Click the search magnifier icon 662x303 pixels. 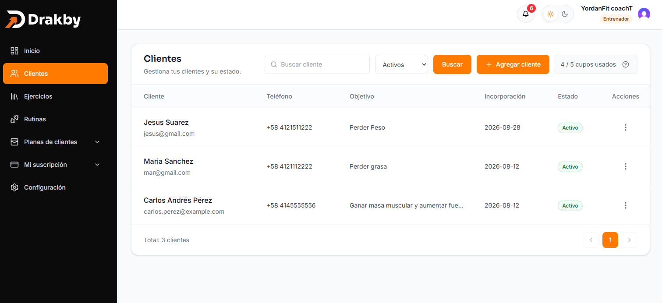coord(274,64)
